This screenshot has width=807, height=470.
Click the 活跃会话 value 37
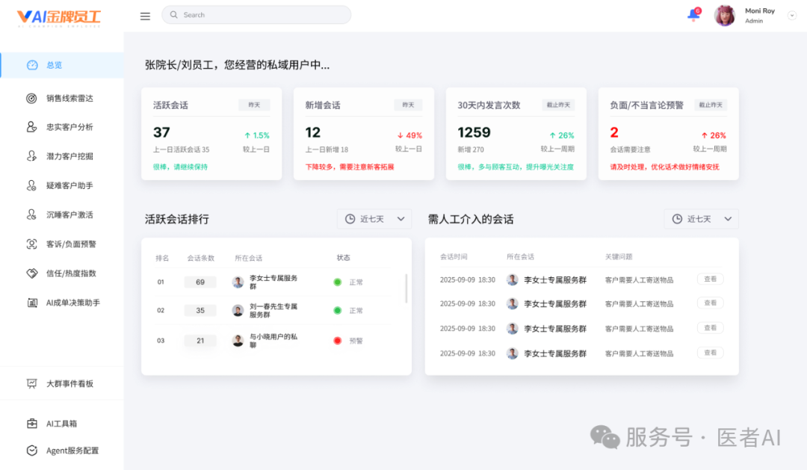161,133
